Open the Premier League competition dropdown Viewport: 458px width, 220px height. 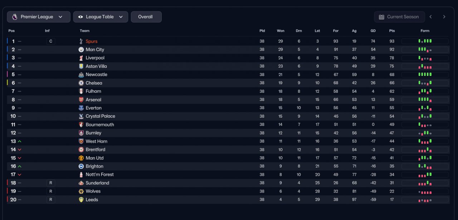pyautogui.click(x=39, y=17)
